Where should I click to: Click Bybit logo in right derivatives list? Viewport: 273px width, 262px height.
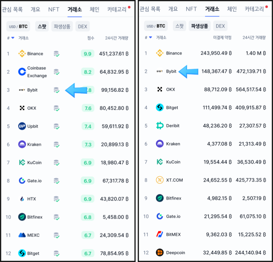[160, 71]
